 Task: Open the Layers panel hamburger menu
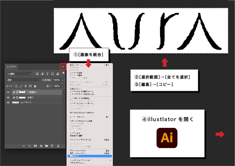[63, 67]
